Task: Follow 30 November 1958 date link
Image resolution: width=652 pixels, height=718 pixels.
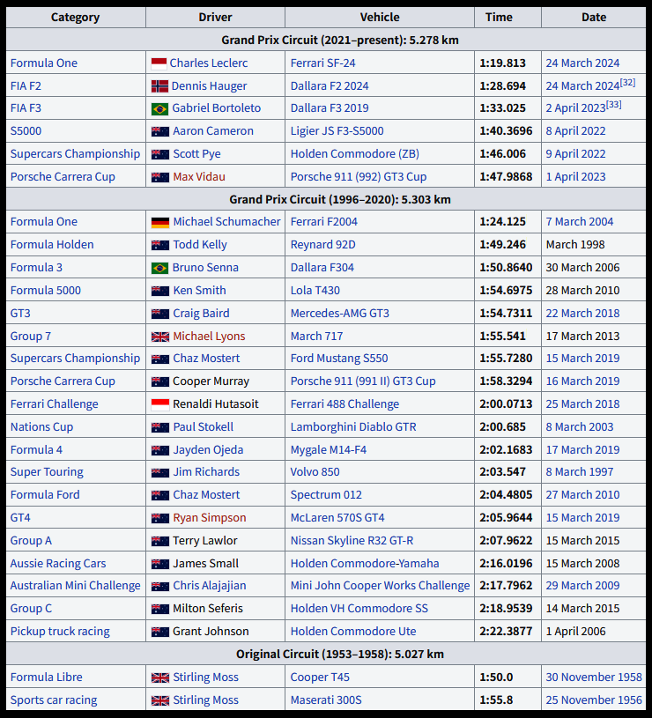Action: pyautogui.click(x=593, y=677)
